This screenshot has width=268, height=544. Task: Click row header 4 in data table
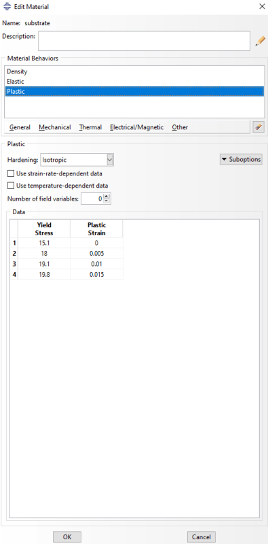(x=14, y=275)
